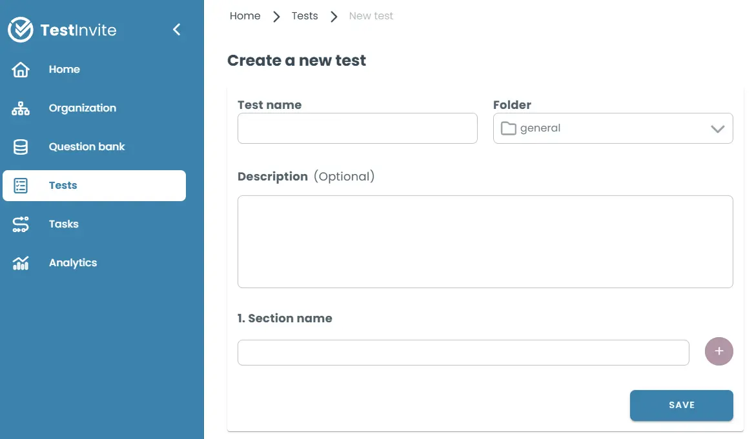Click the Question bank database icon
Screen dimensions: 754x439
[21, 146]
